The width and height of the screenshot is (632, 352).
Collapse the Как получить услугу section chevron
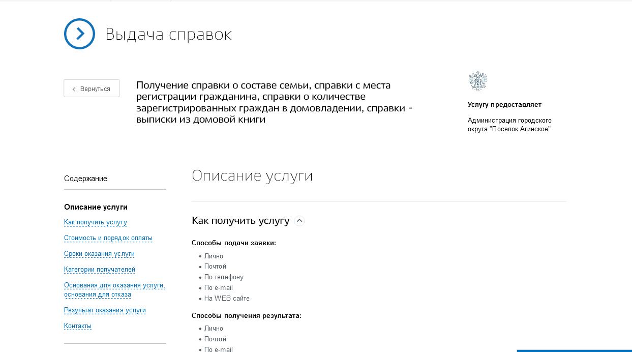coord(299,221)
